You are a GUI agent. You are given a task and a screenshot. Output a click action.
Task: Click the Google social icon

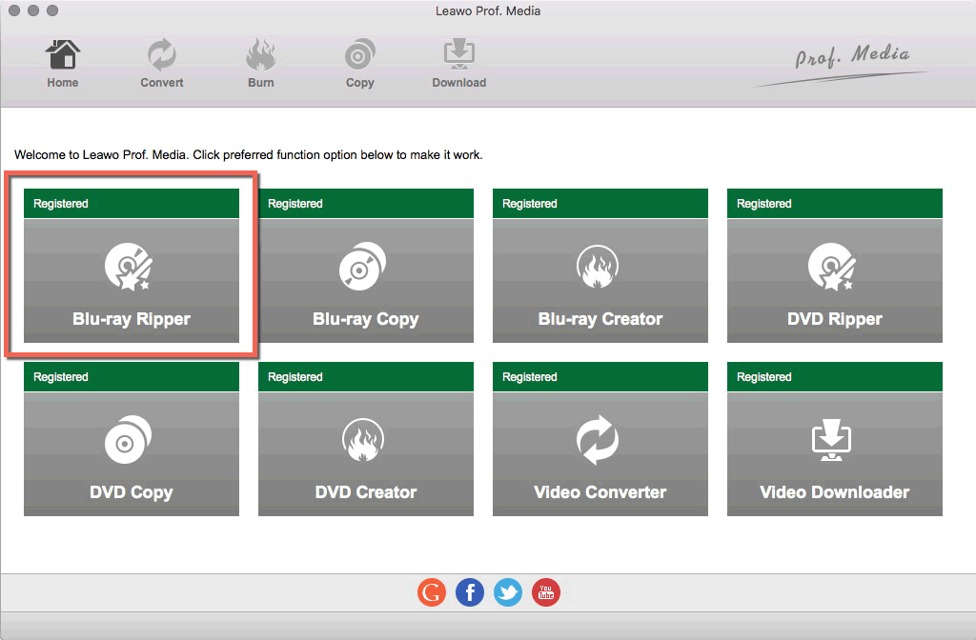pos(432,592)
